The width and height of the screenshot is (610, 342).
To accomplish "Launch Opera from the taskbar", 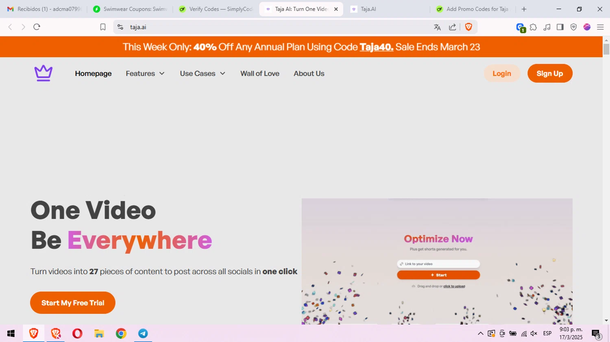I will coord(77,333).
